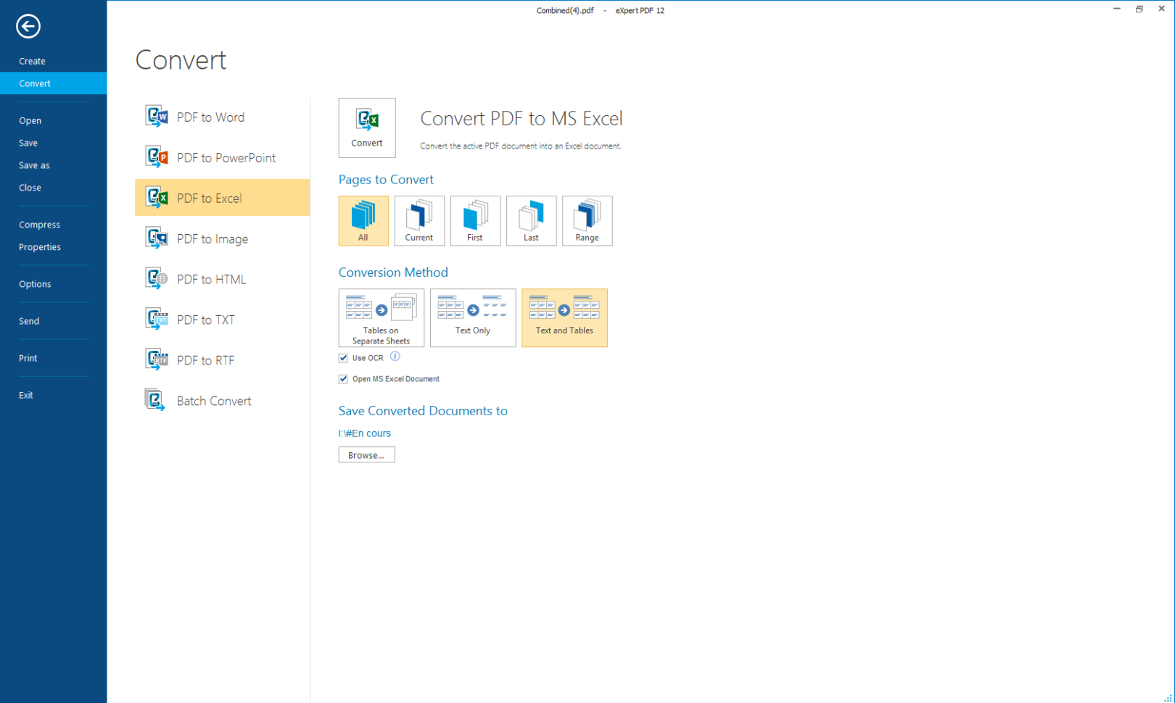Choose Tables on Separate Sheets method
The width and height of the screenshot is (1175, 703).
click(381, 317)
